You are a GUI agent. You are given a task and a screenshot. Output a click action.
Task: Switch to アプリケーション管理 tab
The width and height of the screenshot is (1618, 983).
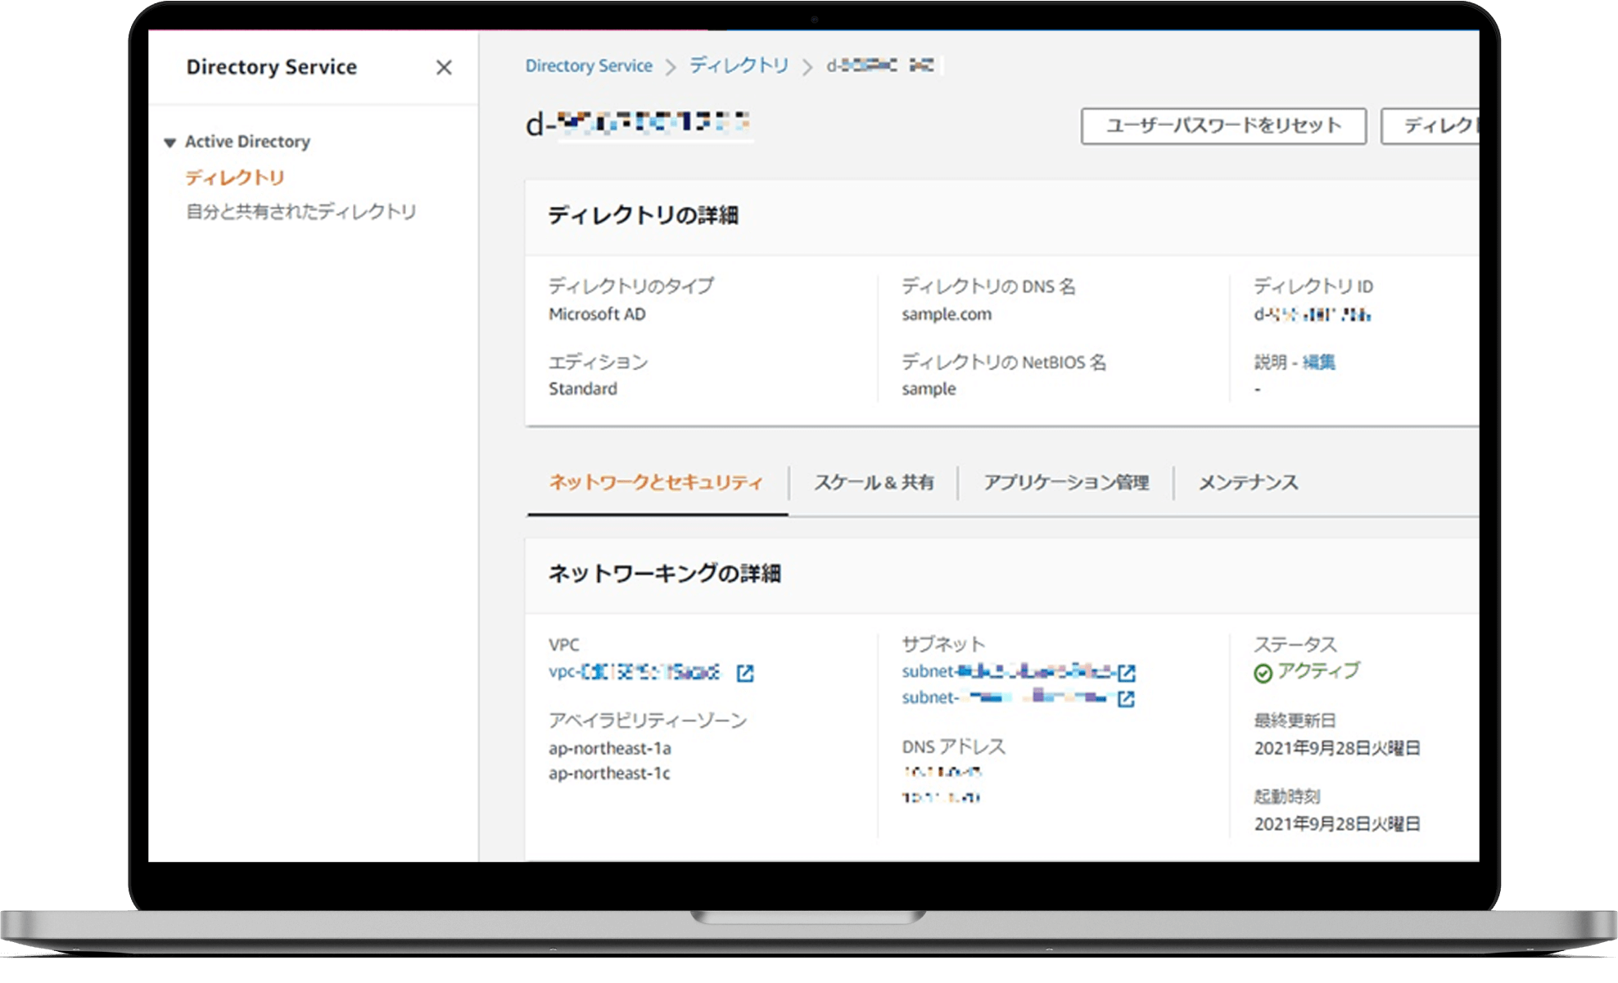point(1066,482)
